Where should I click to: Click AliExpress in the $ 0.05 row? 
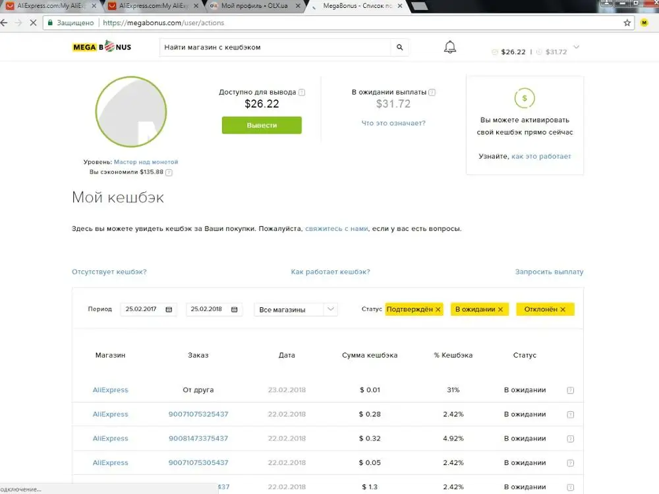click(x=110, y=463)
